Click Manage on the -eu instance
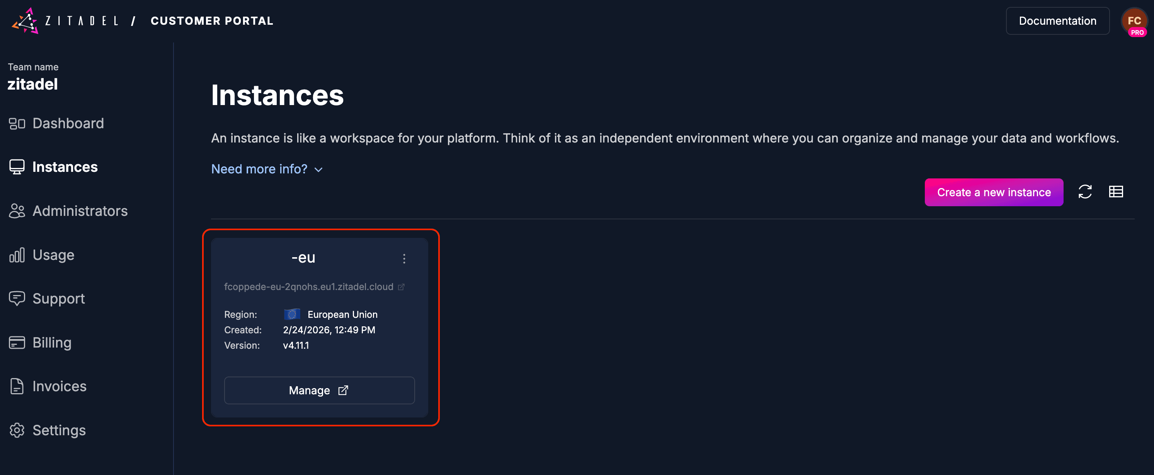The width and height of the screenshot is (1154, 475). point(319,390)
